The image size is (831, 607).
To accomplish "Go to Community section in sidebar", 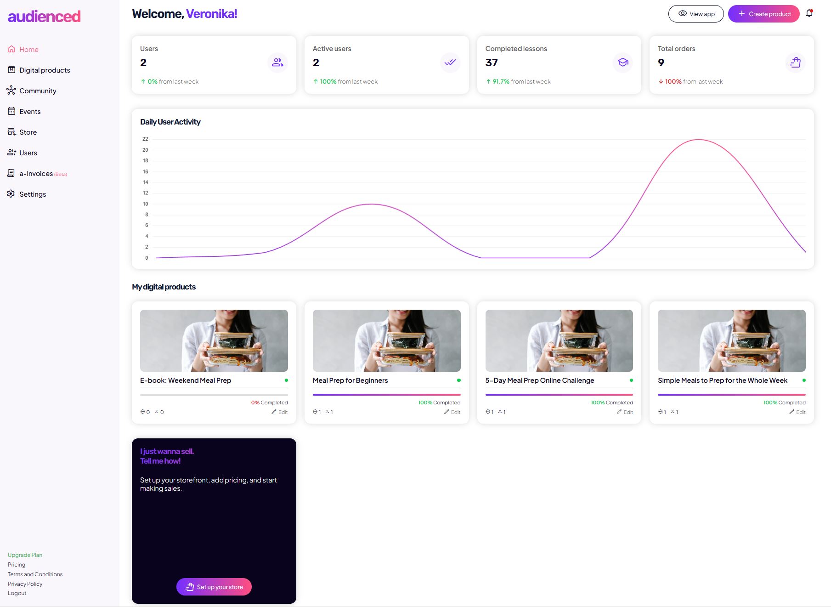I will coord(38,91).
